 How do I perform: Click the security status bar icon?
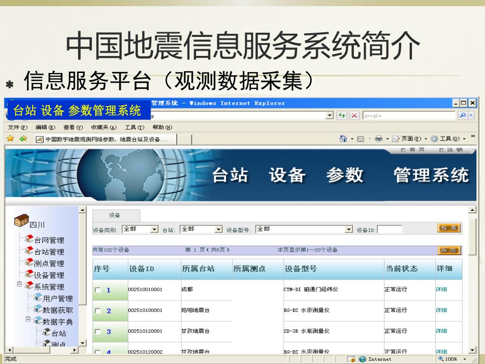click(x=351, y=359)
